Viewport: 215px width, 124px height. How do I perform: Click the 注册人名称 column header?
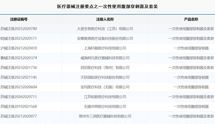105,19
